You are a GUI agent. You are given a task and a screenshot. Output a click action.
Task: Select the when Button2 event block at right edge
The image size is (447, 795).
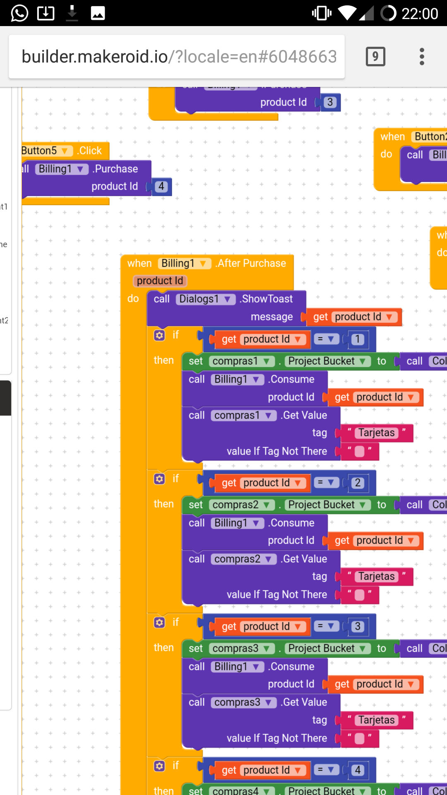coord(392,137)
